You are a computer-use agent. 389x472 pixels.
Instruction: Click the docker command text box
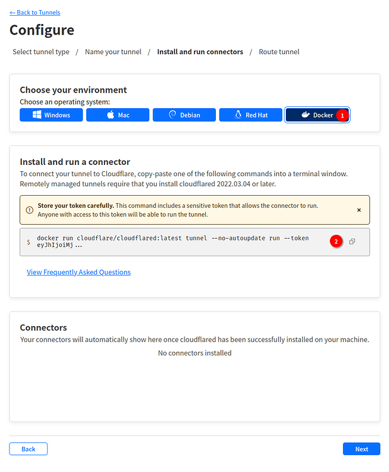coord(176,242)
